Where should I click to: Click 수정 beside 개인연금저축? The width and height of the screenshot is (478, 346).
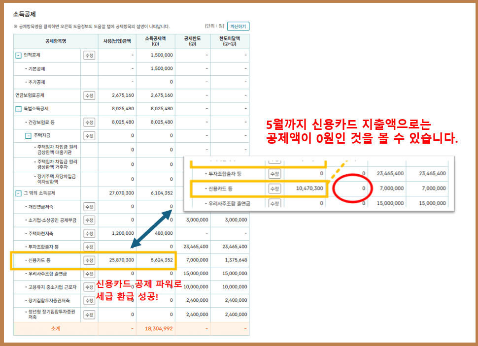pos(89,207)
